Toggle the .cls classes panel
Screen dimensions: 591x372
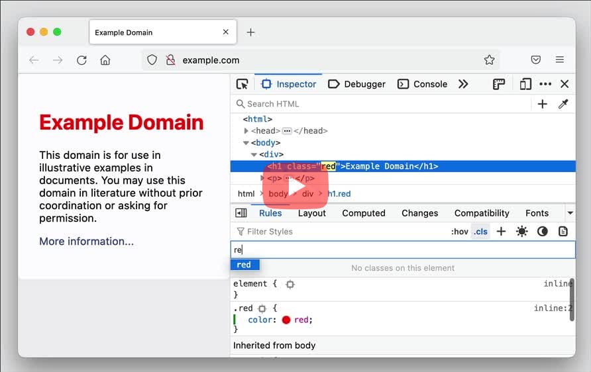(x=480, y=232)
